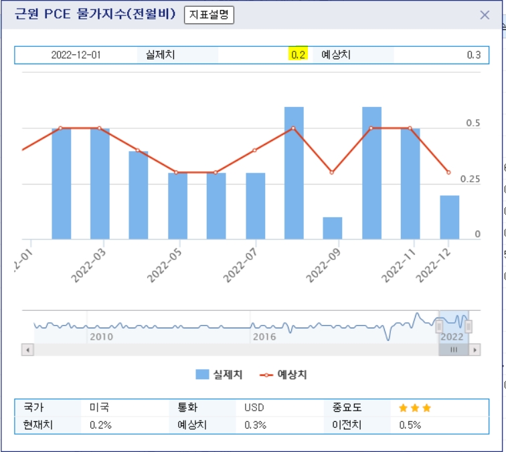Click the 2022-08 tallest bar
This screenshot has height=452, width=506.
pyautogui.click(x=294, y=173)
